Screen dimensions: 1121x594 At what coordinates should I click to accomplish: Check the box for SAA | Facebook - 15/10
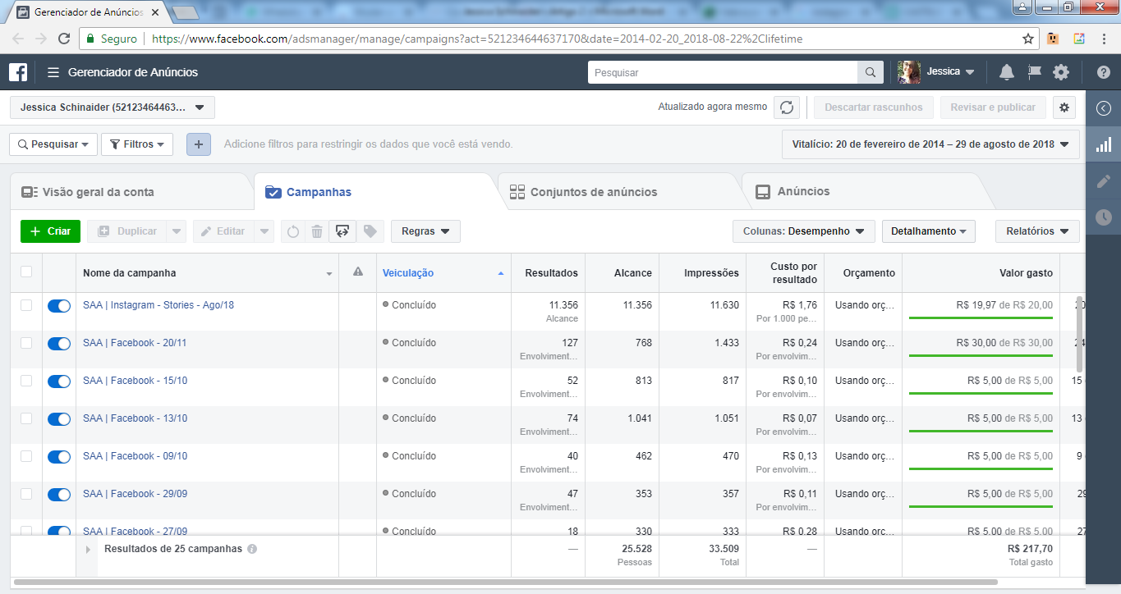point(26,381)
